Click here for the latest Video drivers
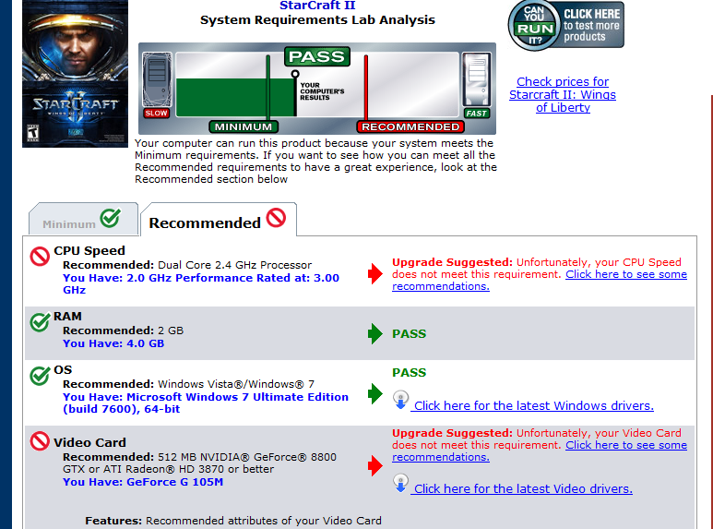The height and width of the screenshot is (529, 713). (521, 489)
